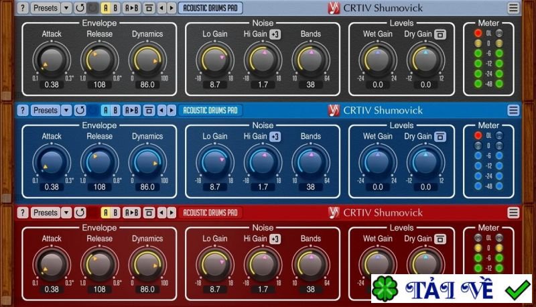
Task: Click Release knob in blue instance
Action: [x=99, y=162]
